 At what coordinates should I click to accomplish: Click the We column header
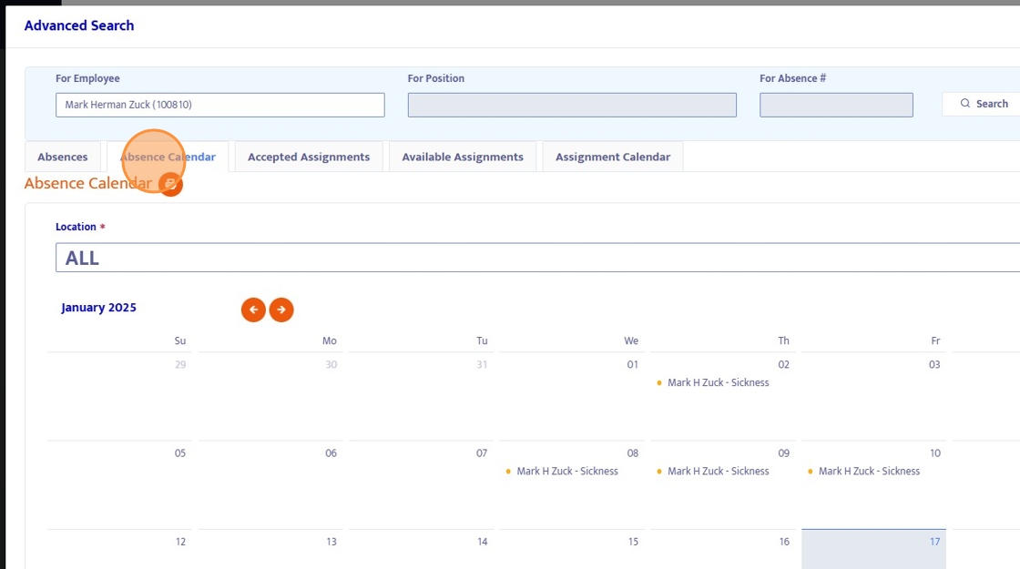coord(631,340)
